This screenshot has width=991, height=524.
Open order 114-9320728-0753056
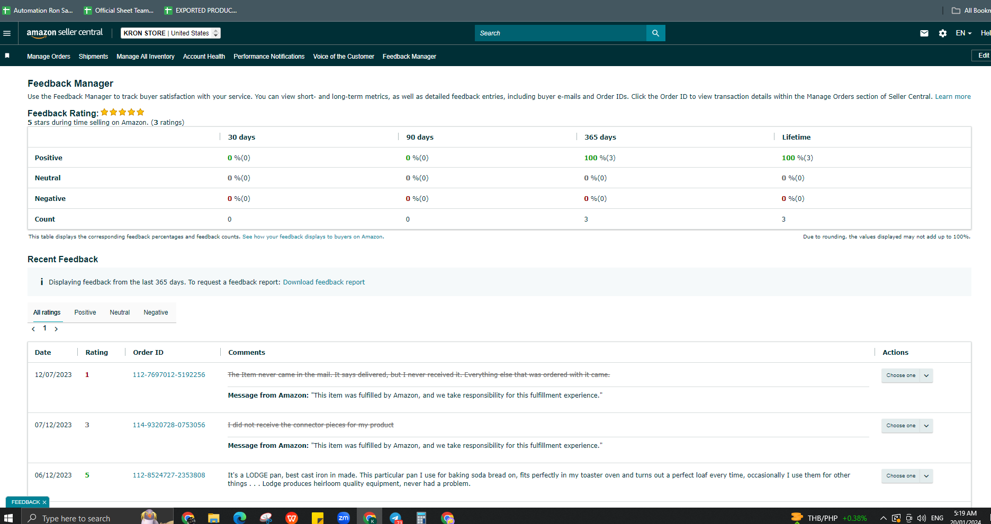coord(169,425)
